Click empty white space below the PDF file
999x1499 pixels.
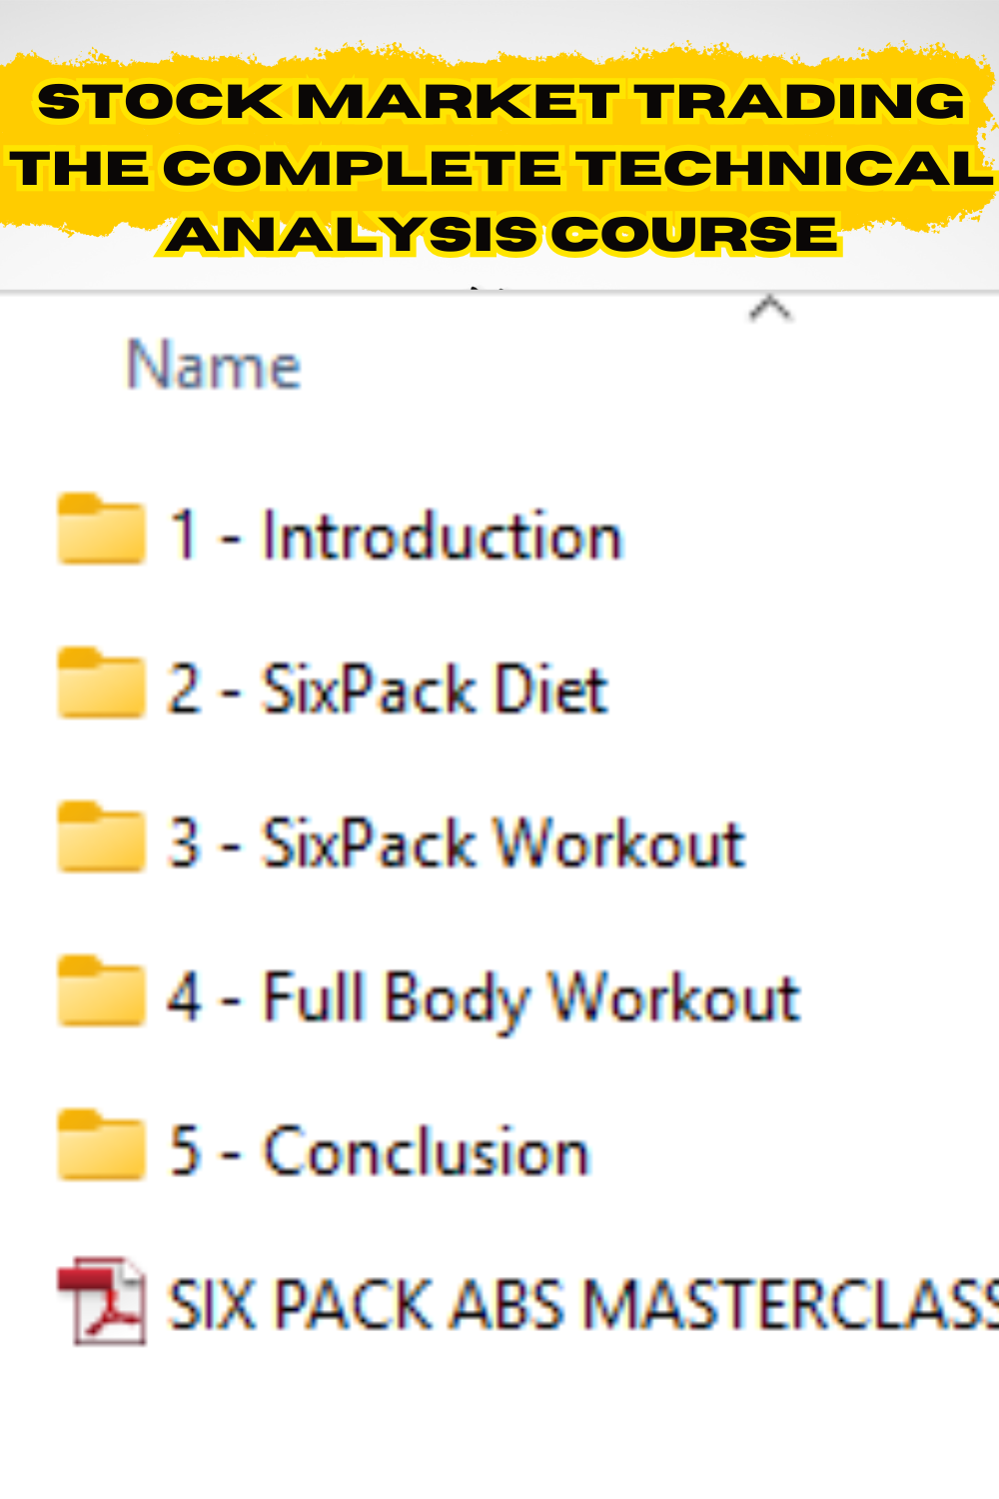tap(499, 1429)
